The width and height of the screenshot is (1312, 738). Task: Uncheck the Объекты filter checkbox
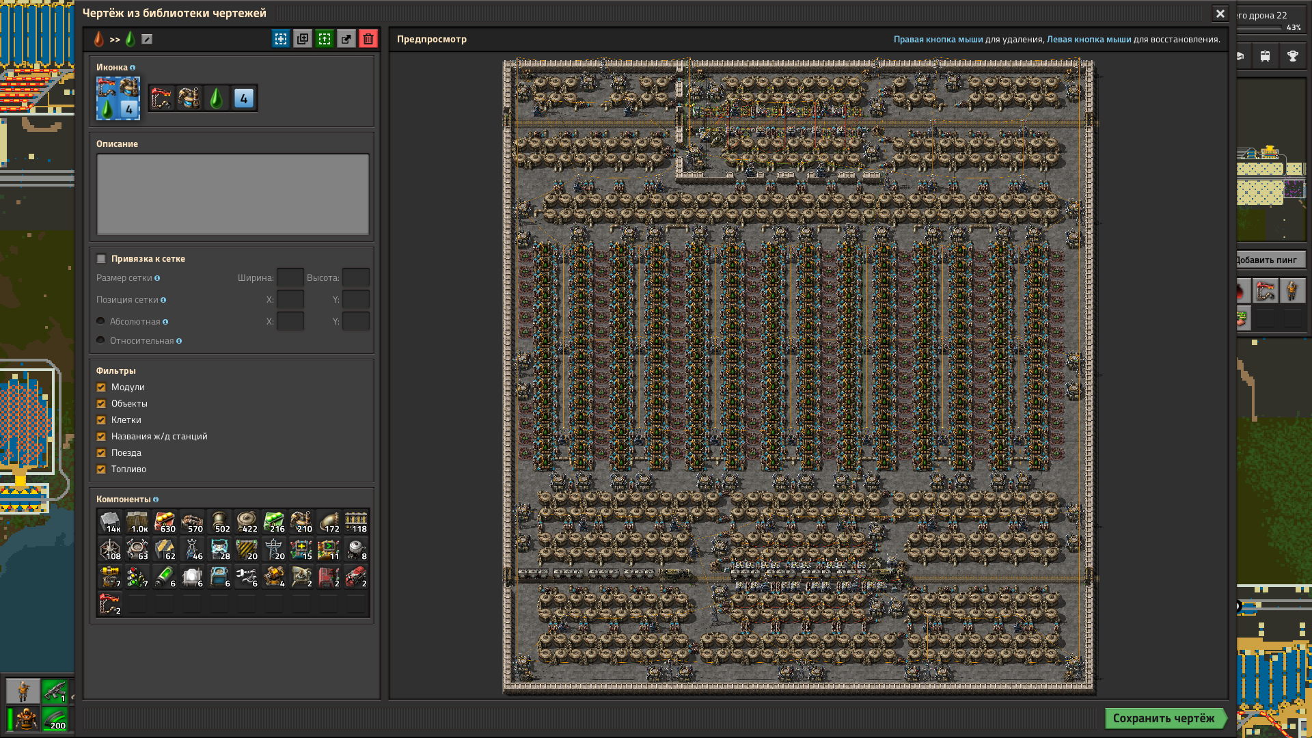point(101,404)
